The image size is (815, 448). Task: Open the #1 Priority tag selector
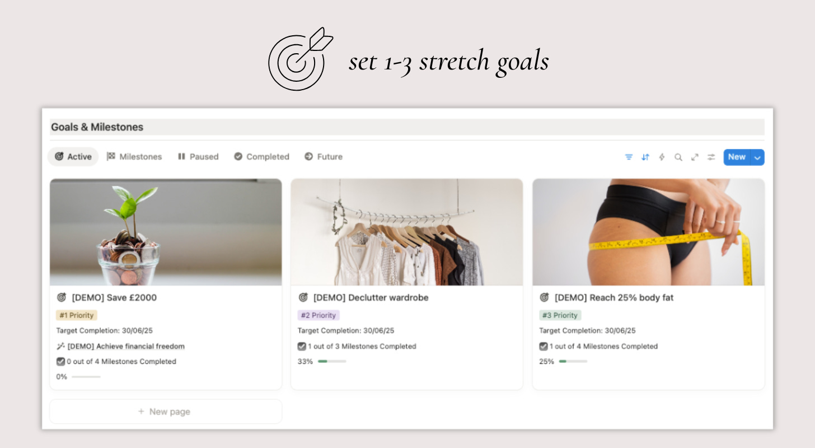pyautogui.click(x=77, y=315)
